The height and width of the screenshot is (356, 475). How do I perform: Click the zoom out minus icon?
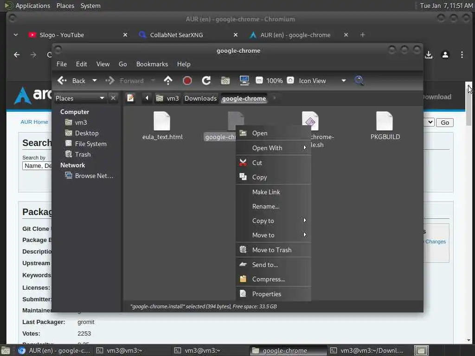point(259,81)
